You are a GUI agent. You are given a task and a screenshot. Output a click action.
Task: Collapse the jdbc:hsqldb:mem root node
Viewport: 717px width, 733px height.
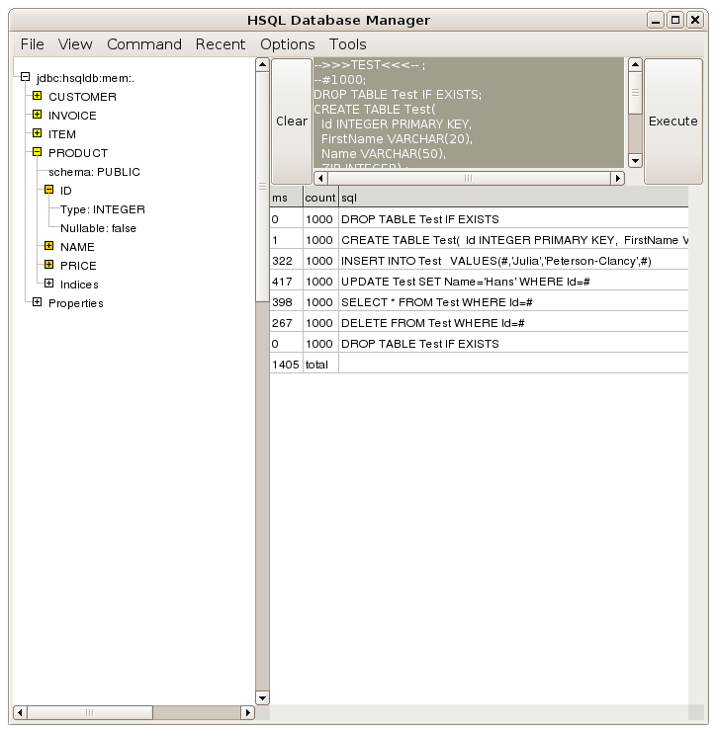coord(26,77)
